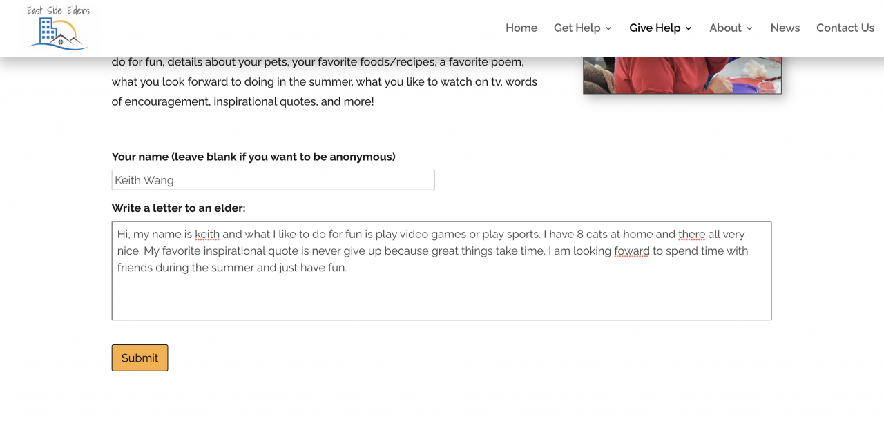Go to the Home page

click(521, 28)
